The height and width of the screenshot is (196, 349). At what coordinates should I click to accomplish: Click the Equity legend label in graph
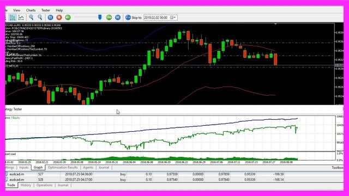pyautogui.click(x=16, y=118)
